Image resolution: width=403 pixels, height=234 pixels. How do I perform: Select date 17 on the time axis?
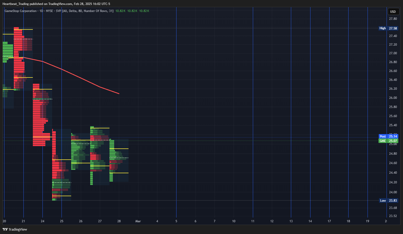coord(329,221)
